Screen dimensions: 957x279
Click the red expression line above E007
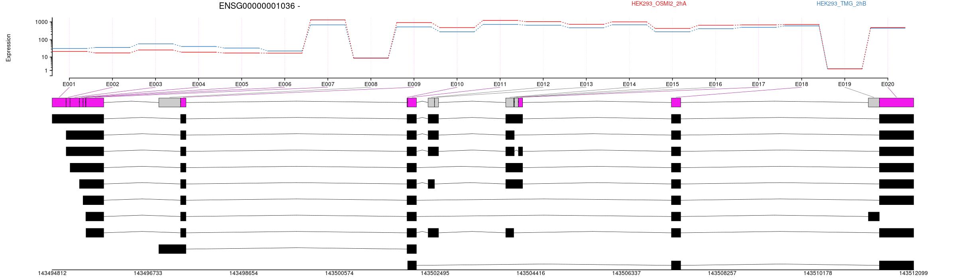pos(328,20)
